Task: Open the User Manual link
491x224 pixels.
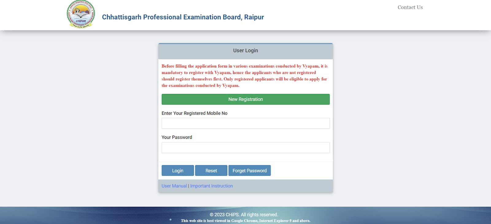Action: click(174, 186)
